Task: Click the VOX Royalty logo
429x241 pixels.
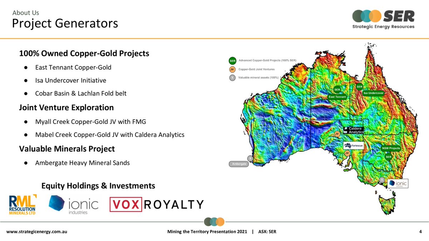Action: (x=157, y=204)
